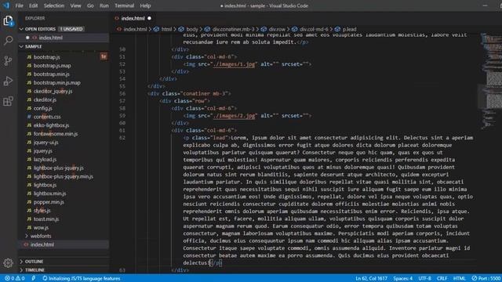
Task: Open the Explorer view in activity bar
Action: click(8, 21)
